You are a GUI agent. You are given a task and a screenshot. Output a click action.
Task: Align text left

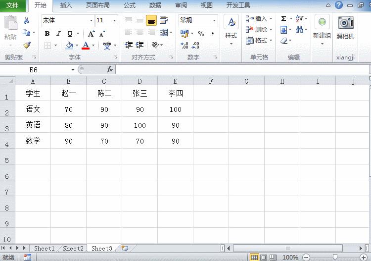(x=129, y=33)
